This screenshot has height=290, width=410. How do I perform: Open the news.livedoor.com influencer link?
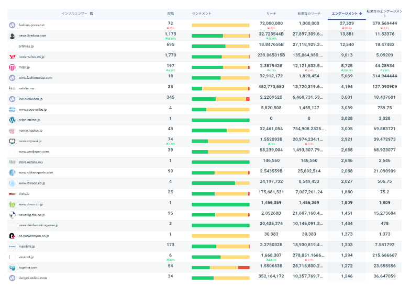tap(32, 36)
